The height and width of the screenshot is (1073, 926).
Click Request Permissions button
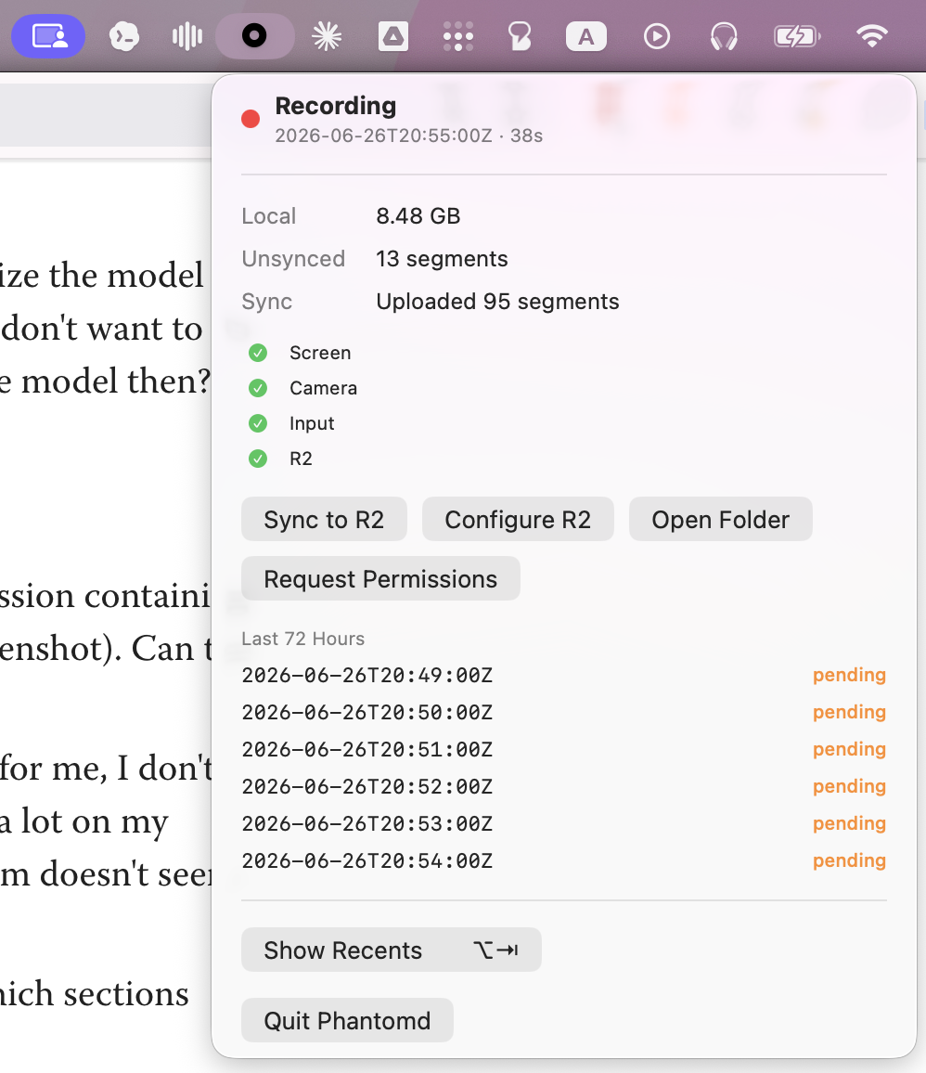[x=380, y=579]
